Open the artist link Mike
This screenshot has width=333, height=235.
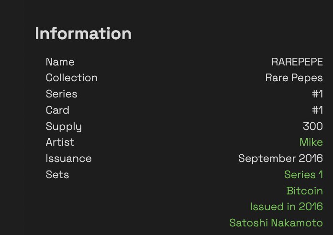(x=311, y=142)
